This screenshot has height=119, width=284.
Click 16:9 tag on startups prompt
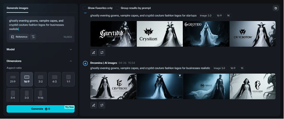click(x=219, y=15)
